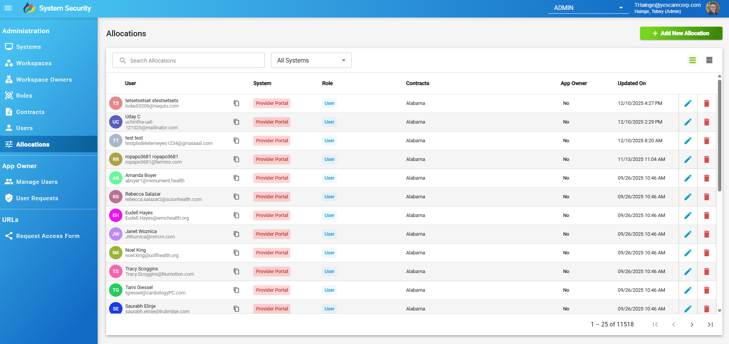This screenshot has height=344, width=729.
Task: Go to the next page of allocations
Action: click(692, 325)
